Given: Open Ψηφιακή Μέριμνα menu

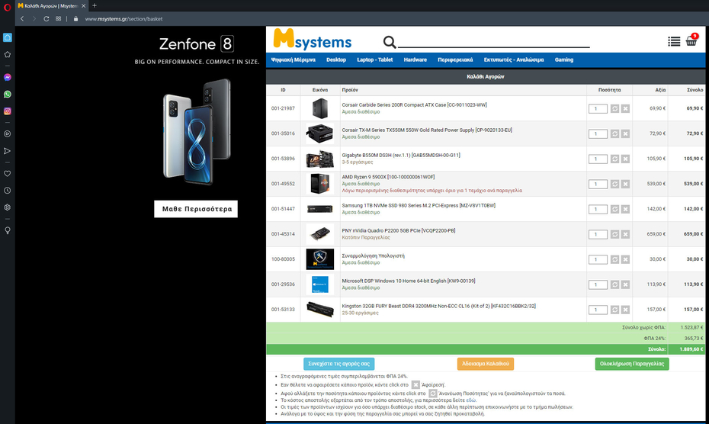Looking at the screenshot, I should [x=293, y=59].
